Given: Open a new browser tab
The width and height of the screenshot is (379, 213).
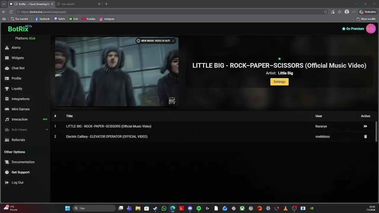Looking at the screenshot, I should point(106,4).
